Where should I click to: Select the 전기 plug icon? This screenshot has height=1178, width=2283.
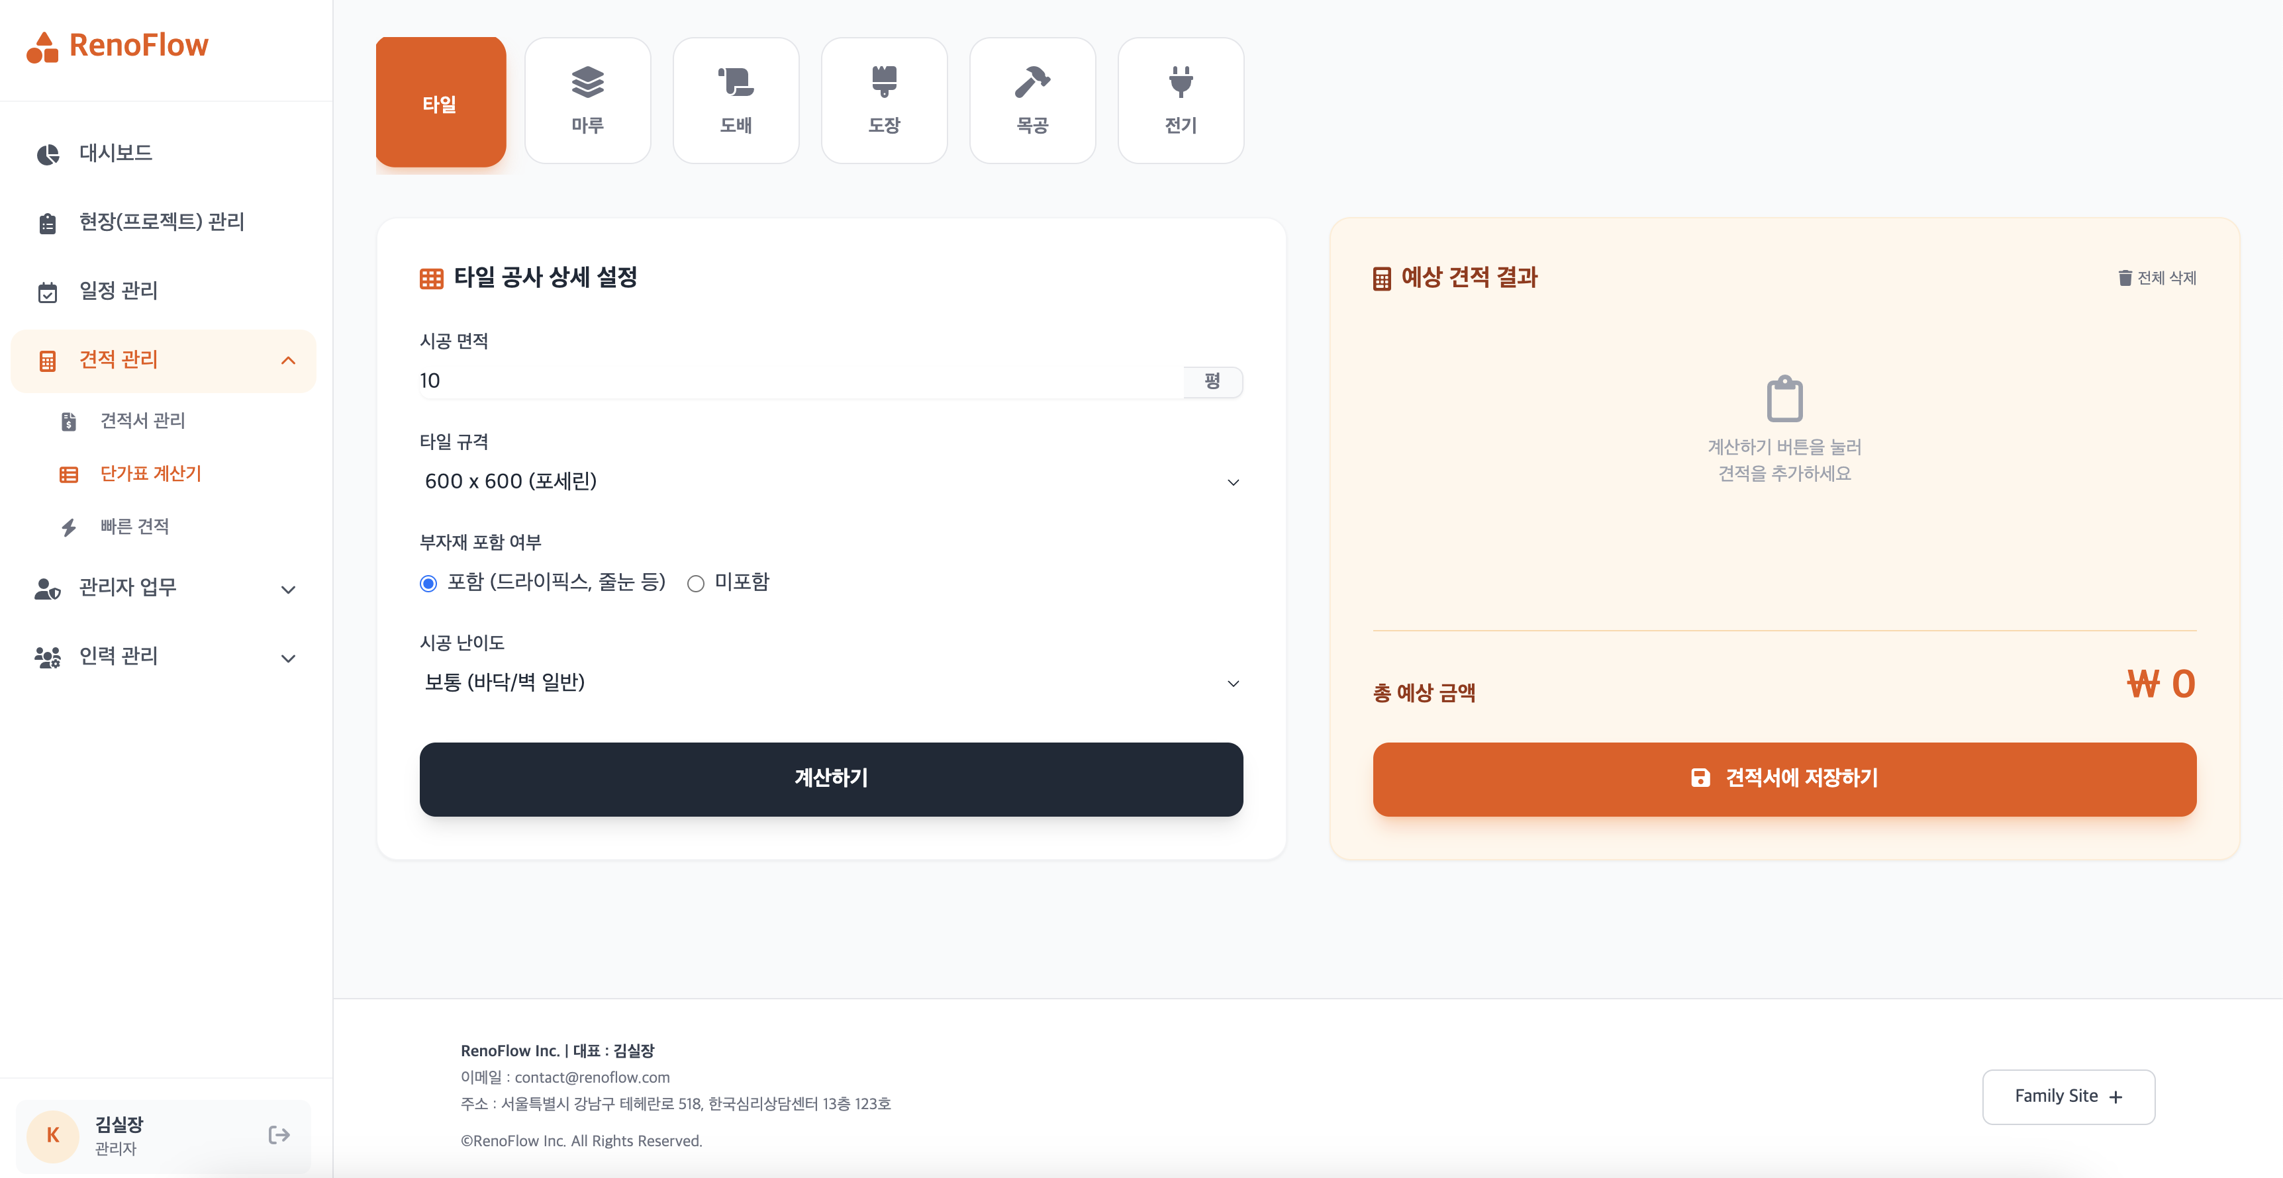click(1181, 82)
